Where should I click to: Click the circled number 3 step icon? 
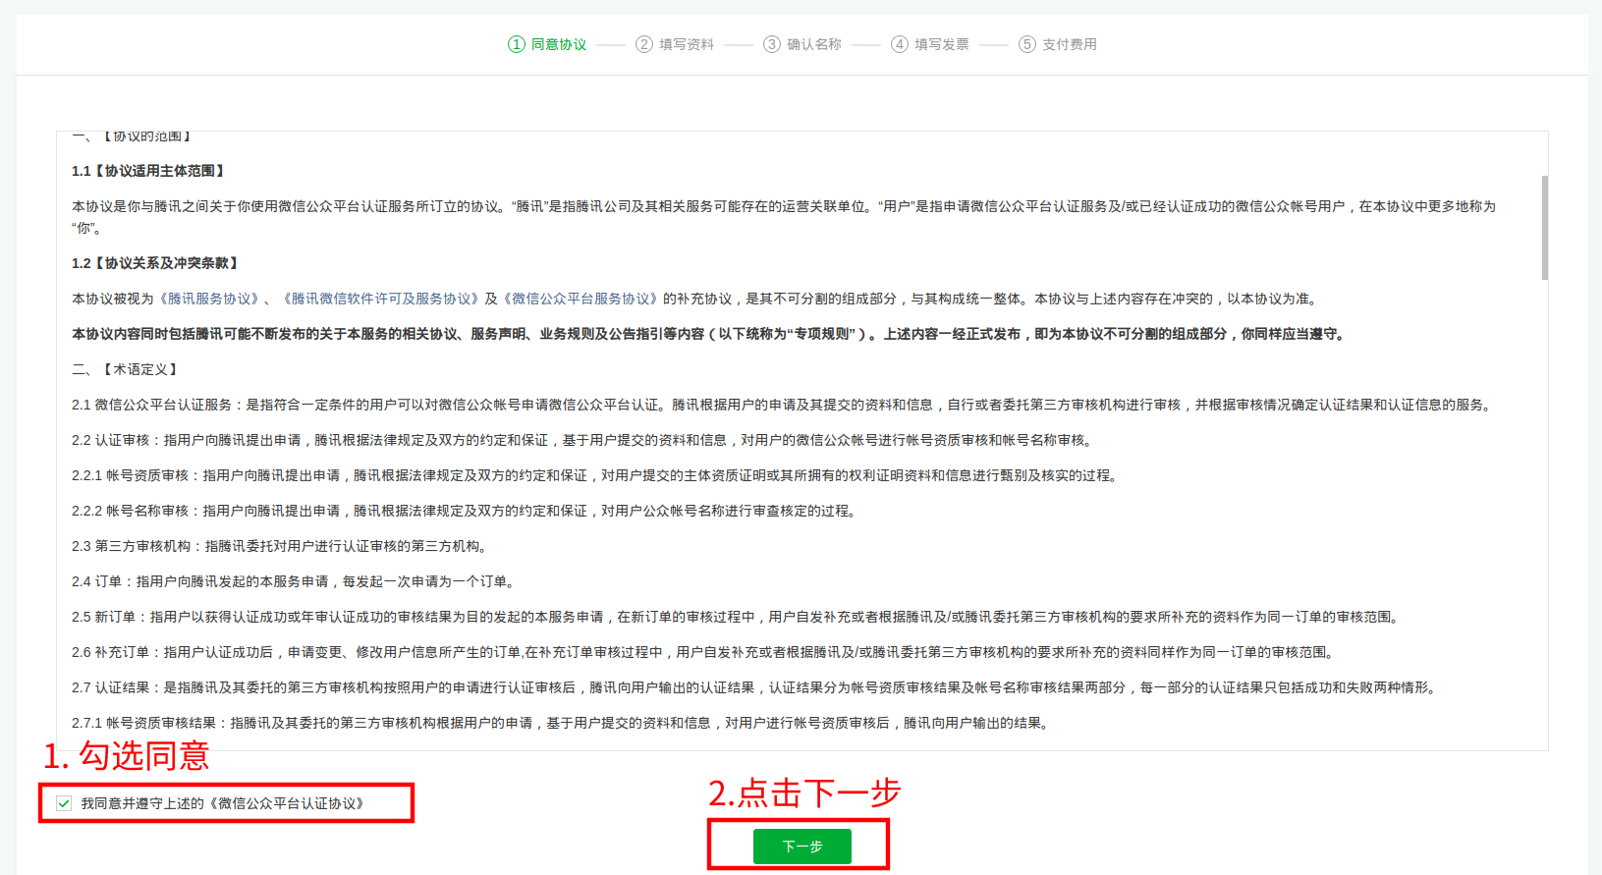(772, 44)
